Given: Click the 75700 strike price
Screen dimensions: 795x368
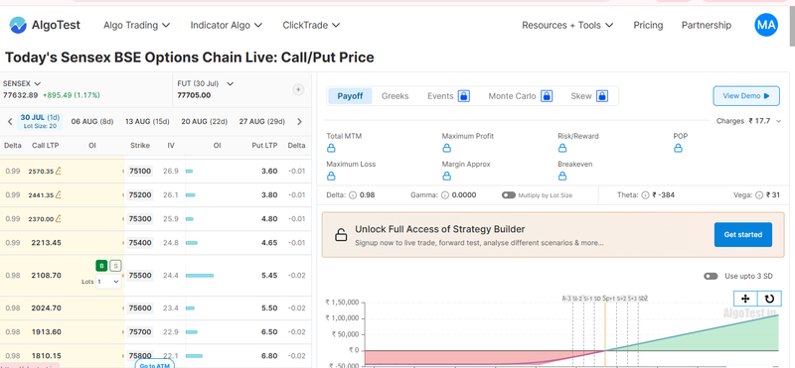Looking at the screenshot, I should point(140,332).
